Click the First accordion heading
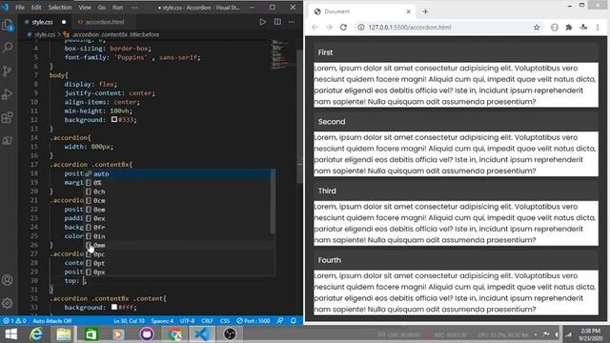610x343 pixels. [x=456, y=52]
